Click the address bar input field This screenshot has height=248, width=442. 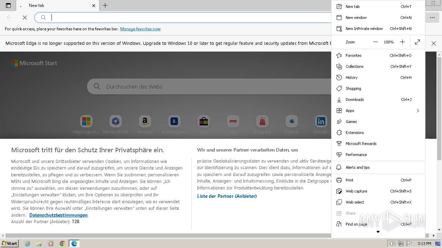coord(190,18)
